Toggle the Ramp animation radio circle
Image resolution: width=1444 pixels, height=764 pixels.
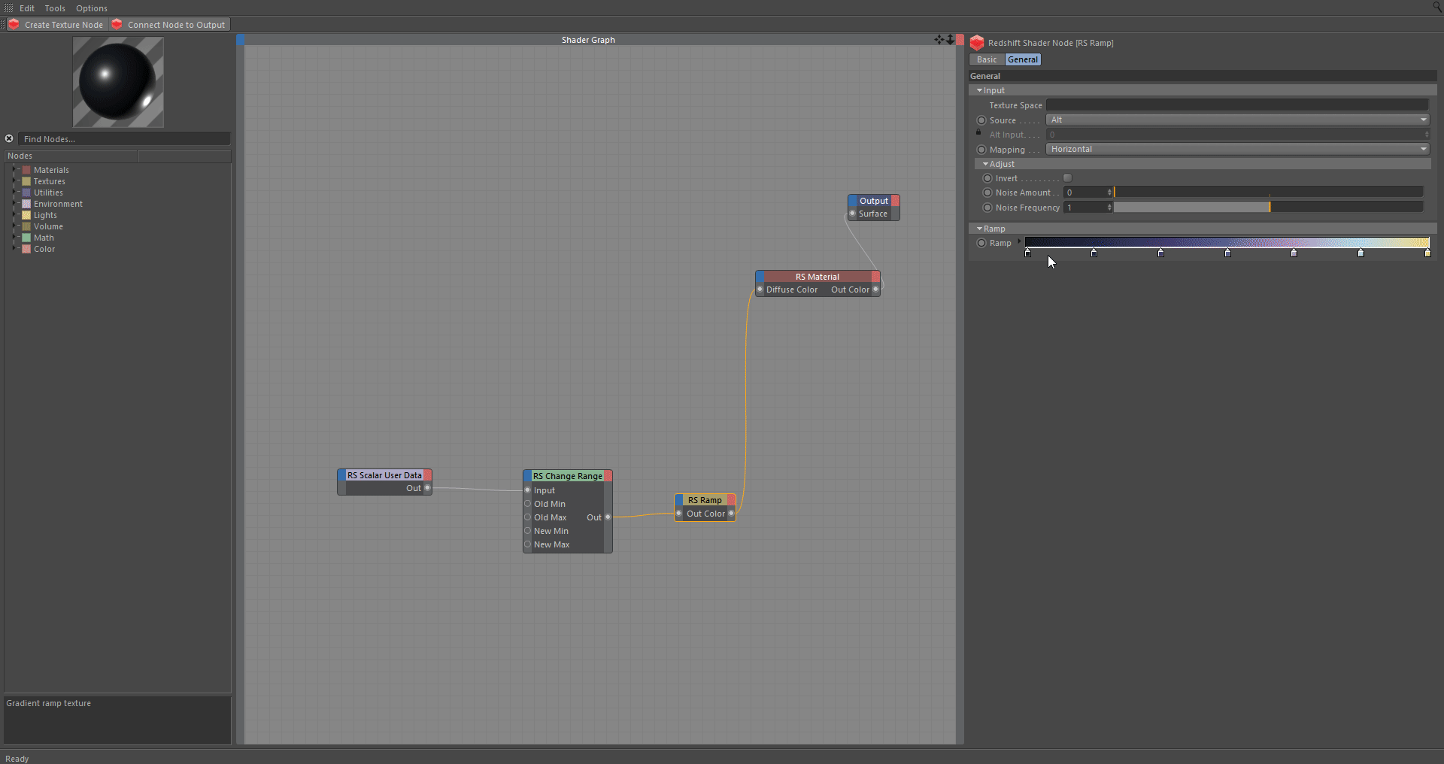coord(981,243)
